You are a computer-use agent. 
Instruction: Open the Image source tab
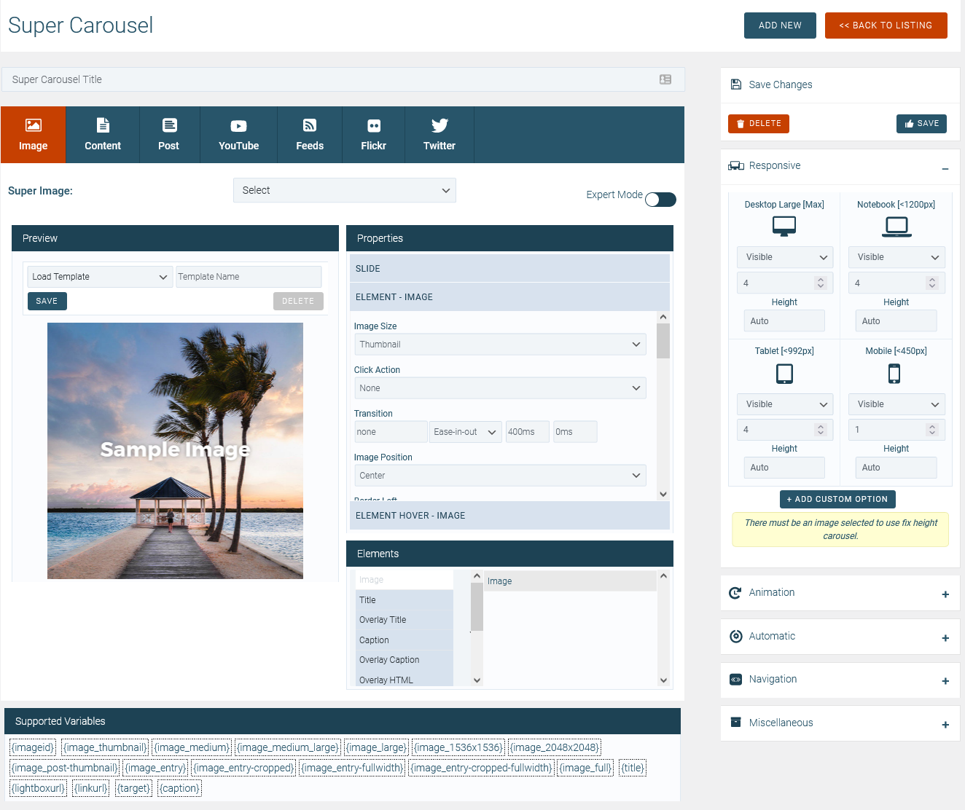point(33,135)
